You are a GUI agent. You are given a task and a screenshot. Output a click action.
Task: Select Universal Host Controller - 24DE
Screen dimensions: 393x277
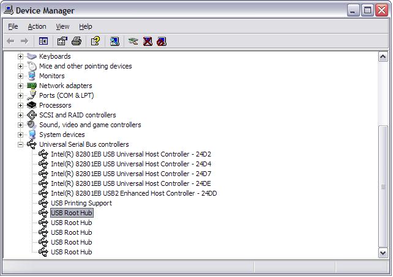pos(130,183)
